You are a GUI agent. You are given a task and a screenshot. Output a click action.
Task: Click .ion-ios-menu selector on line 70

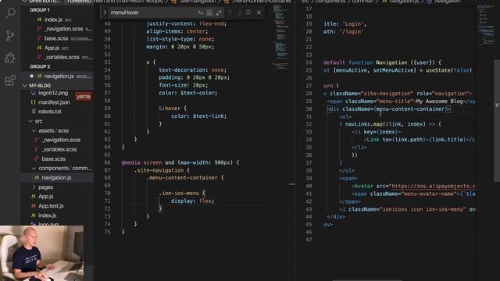click(179, 194)
